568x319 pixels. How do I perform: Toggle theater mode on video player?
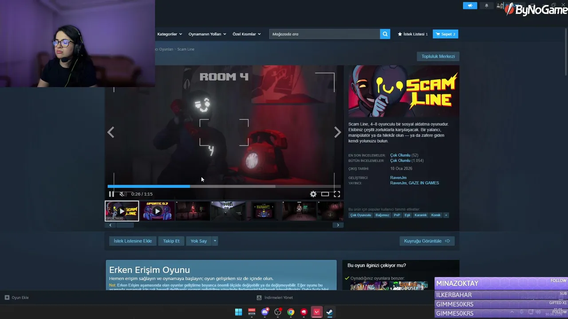[x=325, y=194]
